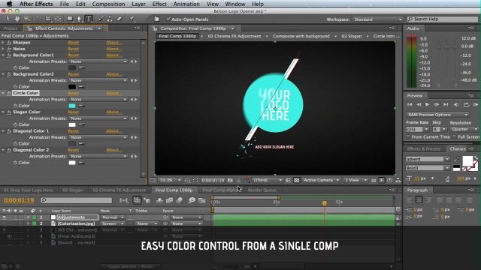481x270 pixels.
Task: Select the Eraser tool
Action: (119, 19)
